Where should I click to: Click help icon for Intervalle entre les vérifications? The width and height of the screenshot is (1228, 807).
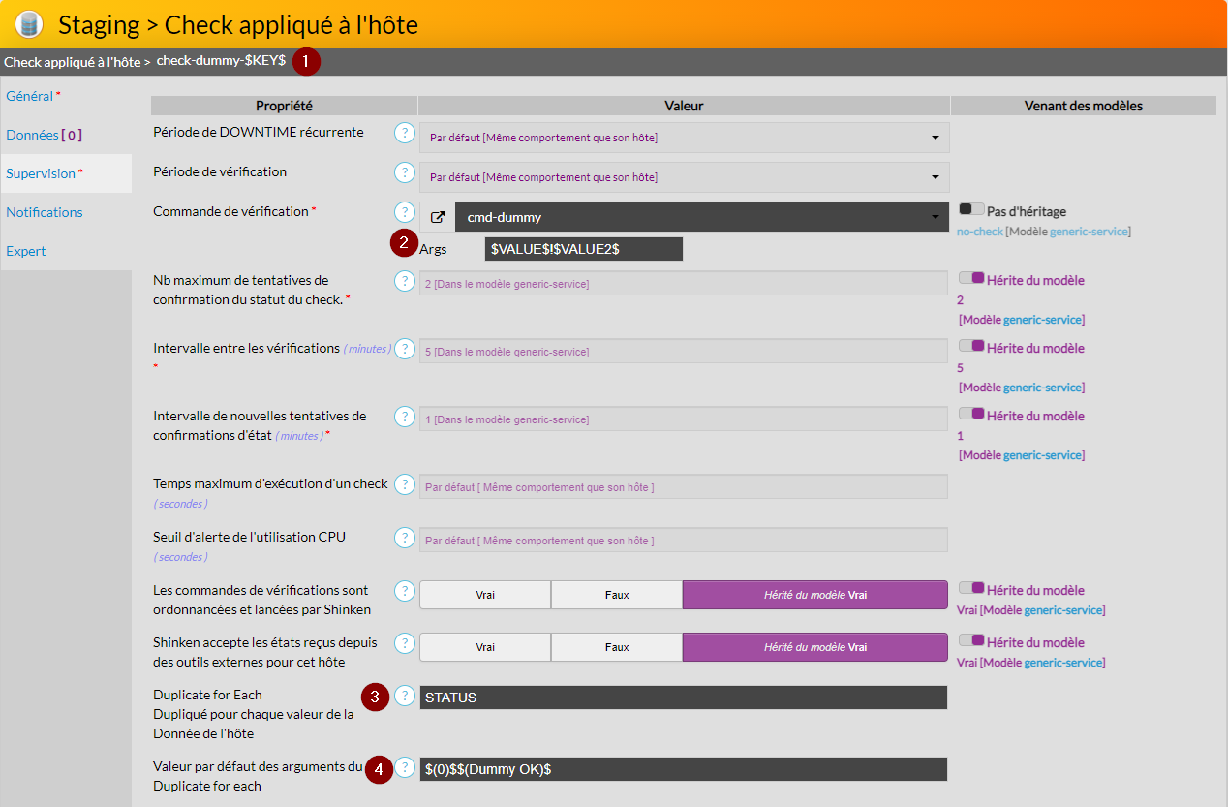(x=405, y=349)
